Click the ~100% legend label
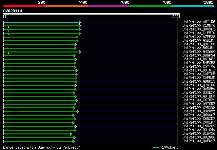Image resolution: width=217 pixels, height=150 pixels. (x=208, y=2)
